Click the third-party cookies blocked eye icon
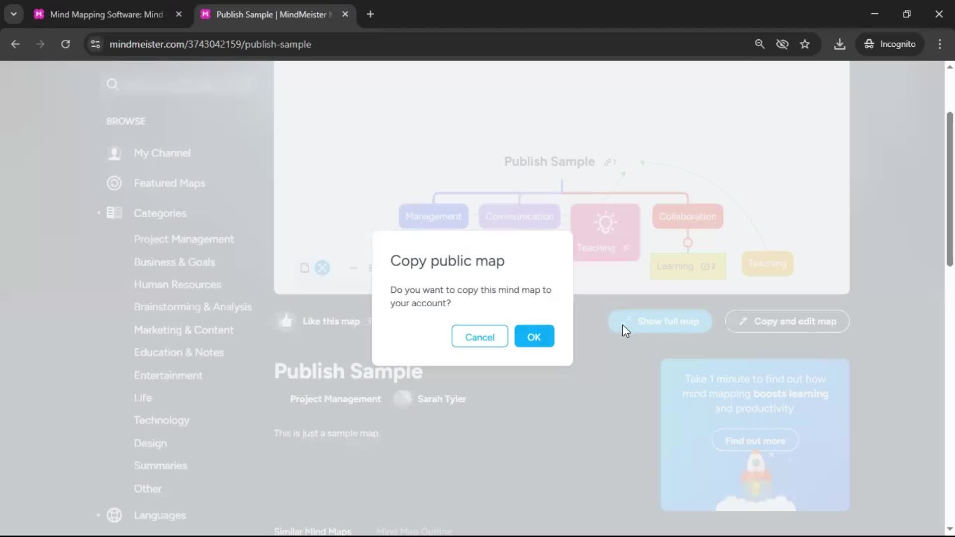 (x=782, y=44)
